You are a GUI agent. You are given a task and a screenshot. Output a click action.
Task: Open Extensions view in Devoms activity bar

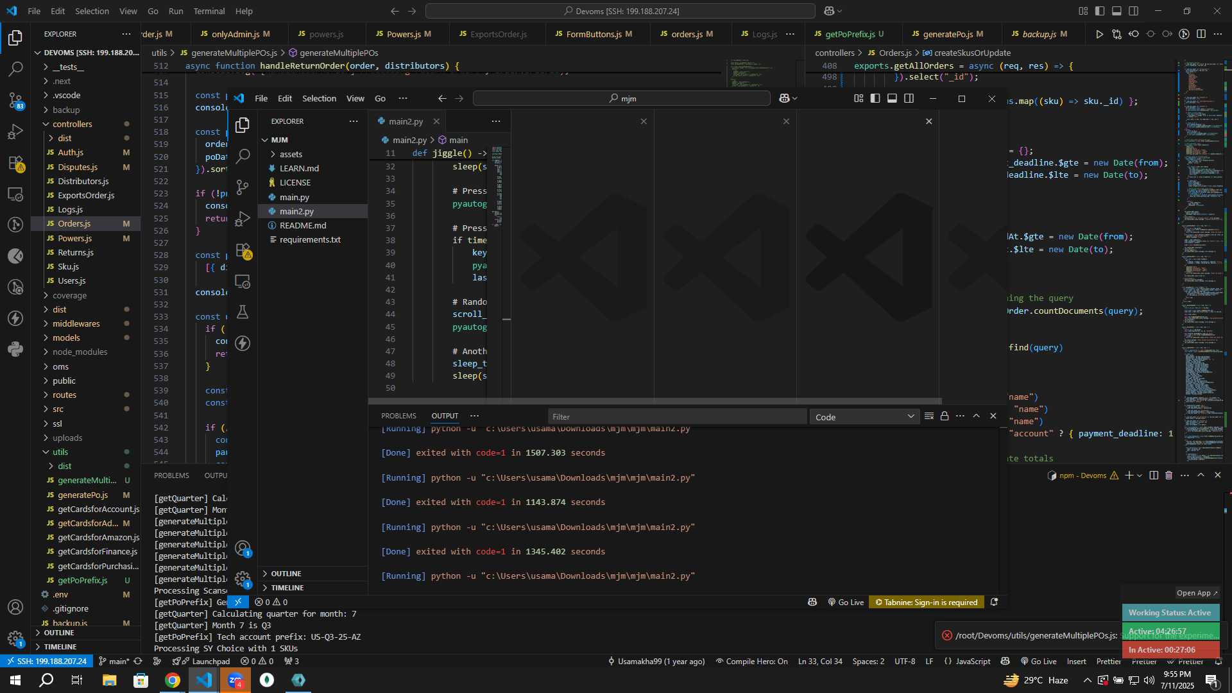pyautogui.click(x=15, y=163)
